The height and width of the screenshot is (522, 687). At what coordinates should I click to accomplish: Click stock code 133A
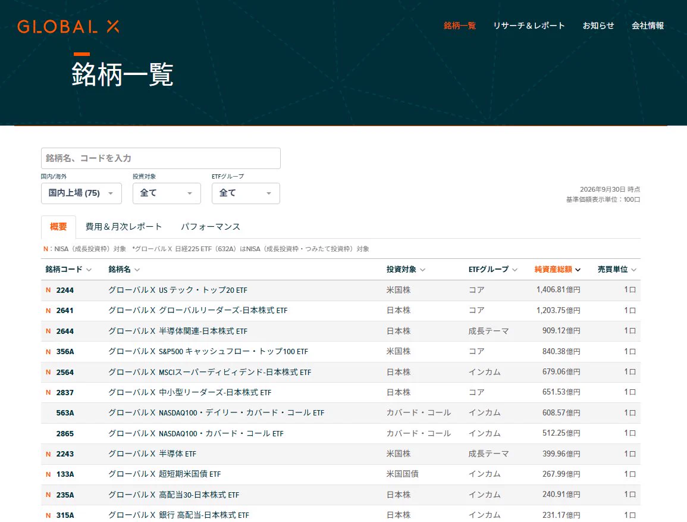[x=65, y=474]
